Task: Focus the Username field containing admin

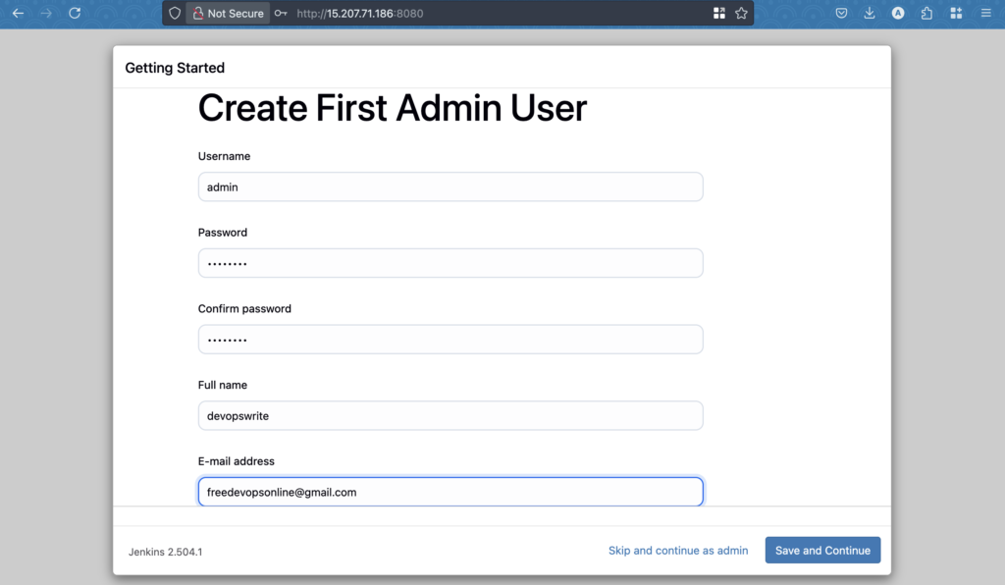Action: point(450,187)
